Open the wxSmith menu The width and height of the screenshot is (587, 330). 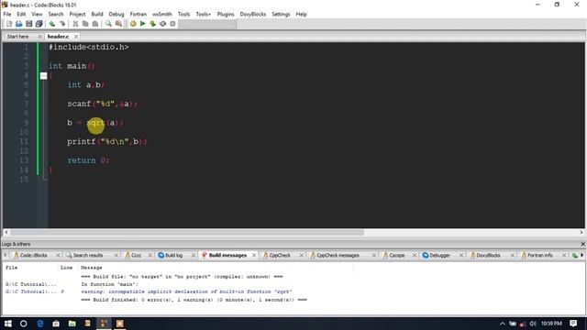(x=162, y=14)
